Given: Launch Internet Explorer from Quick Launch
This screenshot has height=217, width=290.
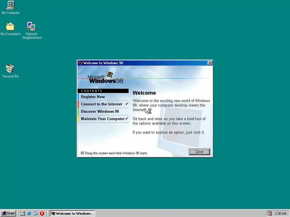Looking at the screenshot, I should tap(29, 214).
